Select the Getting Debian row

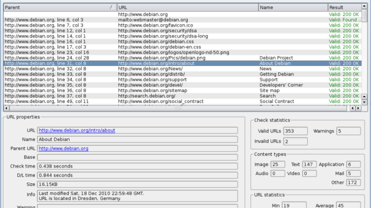point(183,74)
